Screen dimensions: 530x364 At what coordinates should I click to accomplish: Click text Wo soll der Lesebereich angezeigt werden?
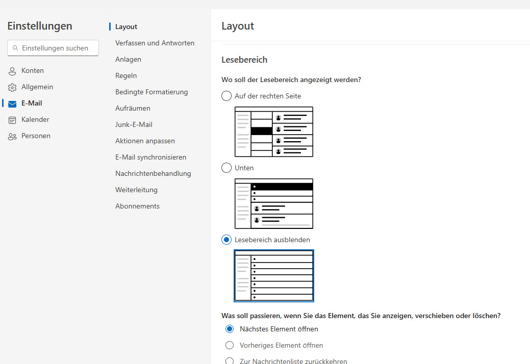[291, 80]
